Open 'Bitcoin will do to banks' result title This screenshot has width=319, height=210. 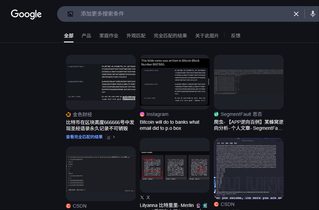click(x=169, y=125)
